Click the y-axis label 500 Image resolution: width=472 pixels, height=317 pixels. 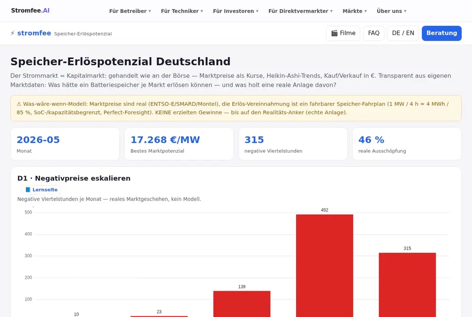(x=28, y=212)
